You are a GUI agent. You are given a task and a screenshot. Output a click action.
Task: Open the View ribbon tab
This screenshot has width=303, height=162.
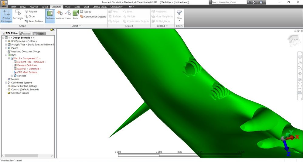point(68,7)
